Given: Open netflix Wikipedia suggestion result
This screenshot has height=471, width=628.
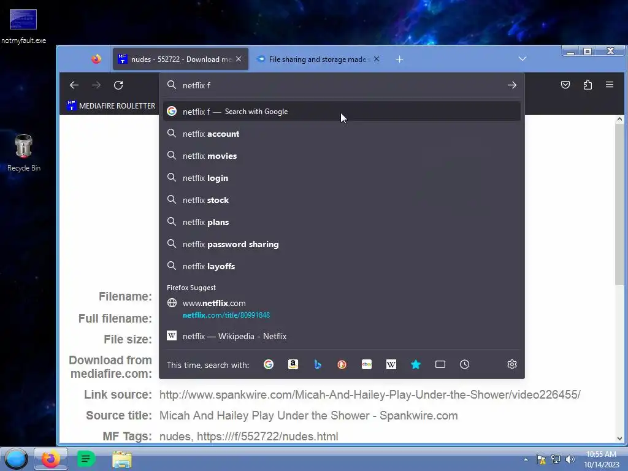Looking at the screenshot, I should pyautogui.click(x=342, y=336).
